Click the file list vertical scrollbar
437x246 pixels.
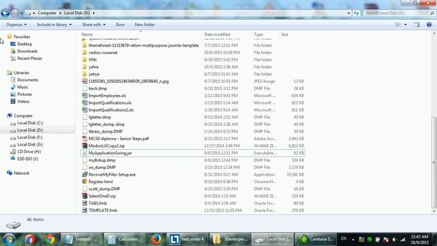[x=434, y=163]
